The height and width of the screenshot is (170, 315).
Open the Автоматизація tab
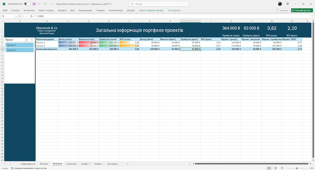(116, 11)
